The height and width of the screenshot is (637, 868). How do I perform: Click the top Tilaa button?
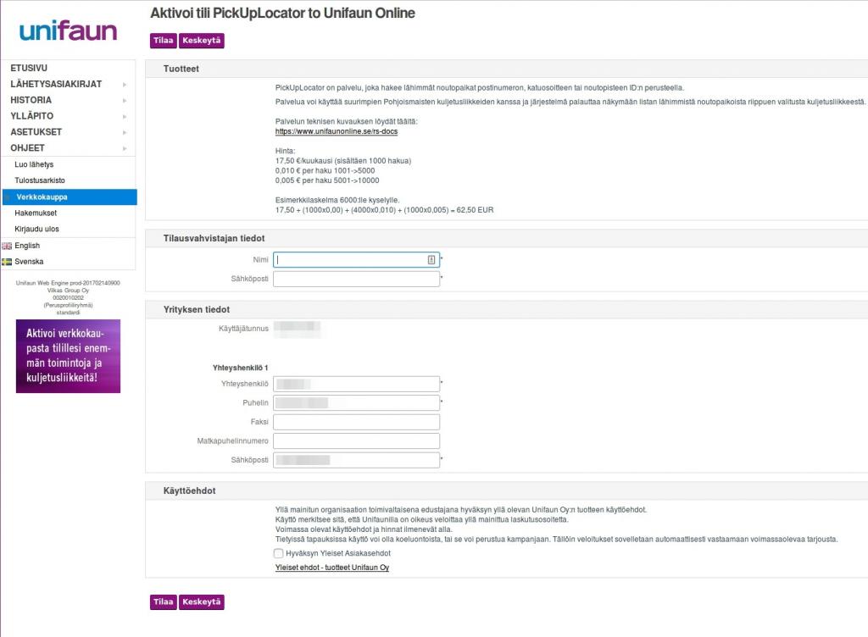click(164, 41)
